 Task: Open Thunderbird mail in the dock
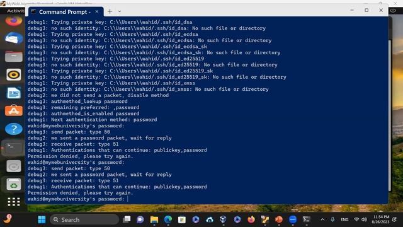[x=14, y=38]
